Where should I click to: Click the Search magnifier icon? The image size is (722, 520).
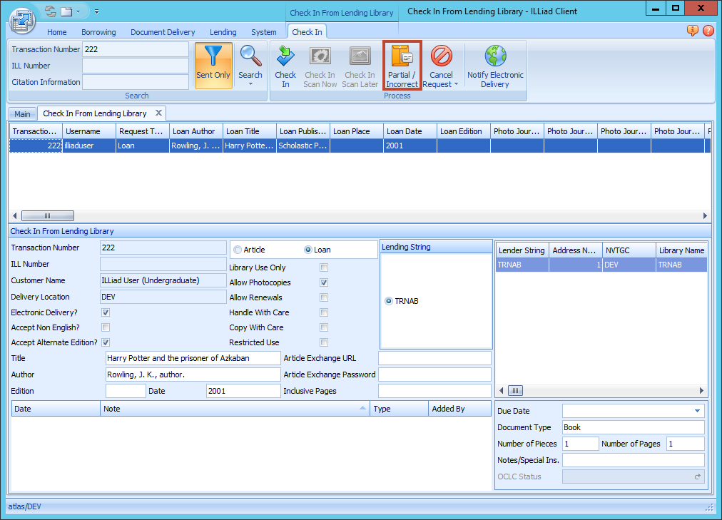(x=250, y=57)
